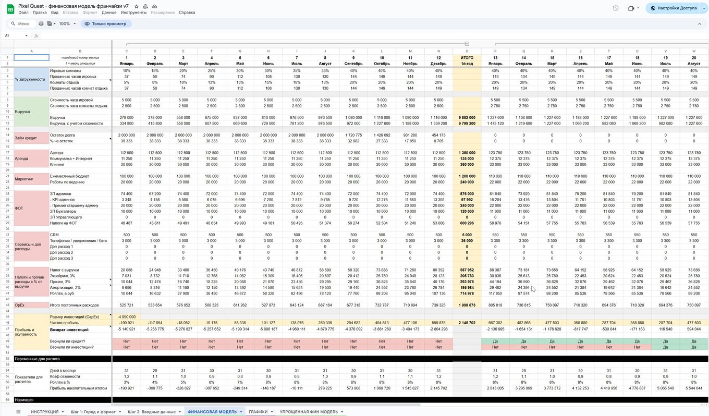Hide the toolbar with the chevron-up arrow
Screen dimensions: 709x416
(x=700, y=23)
